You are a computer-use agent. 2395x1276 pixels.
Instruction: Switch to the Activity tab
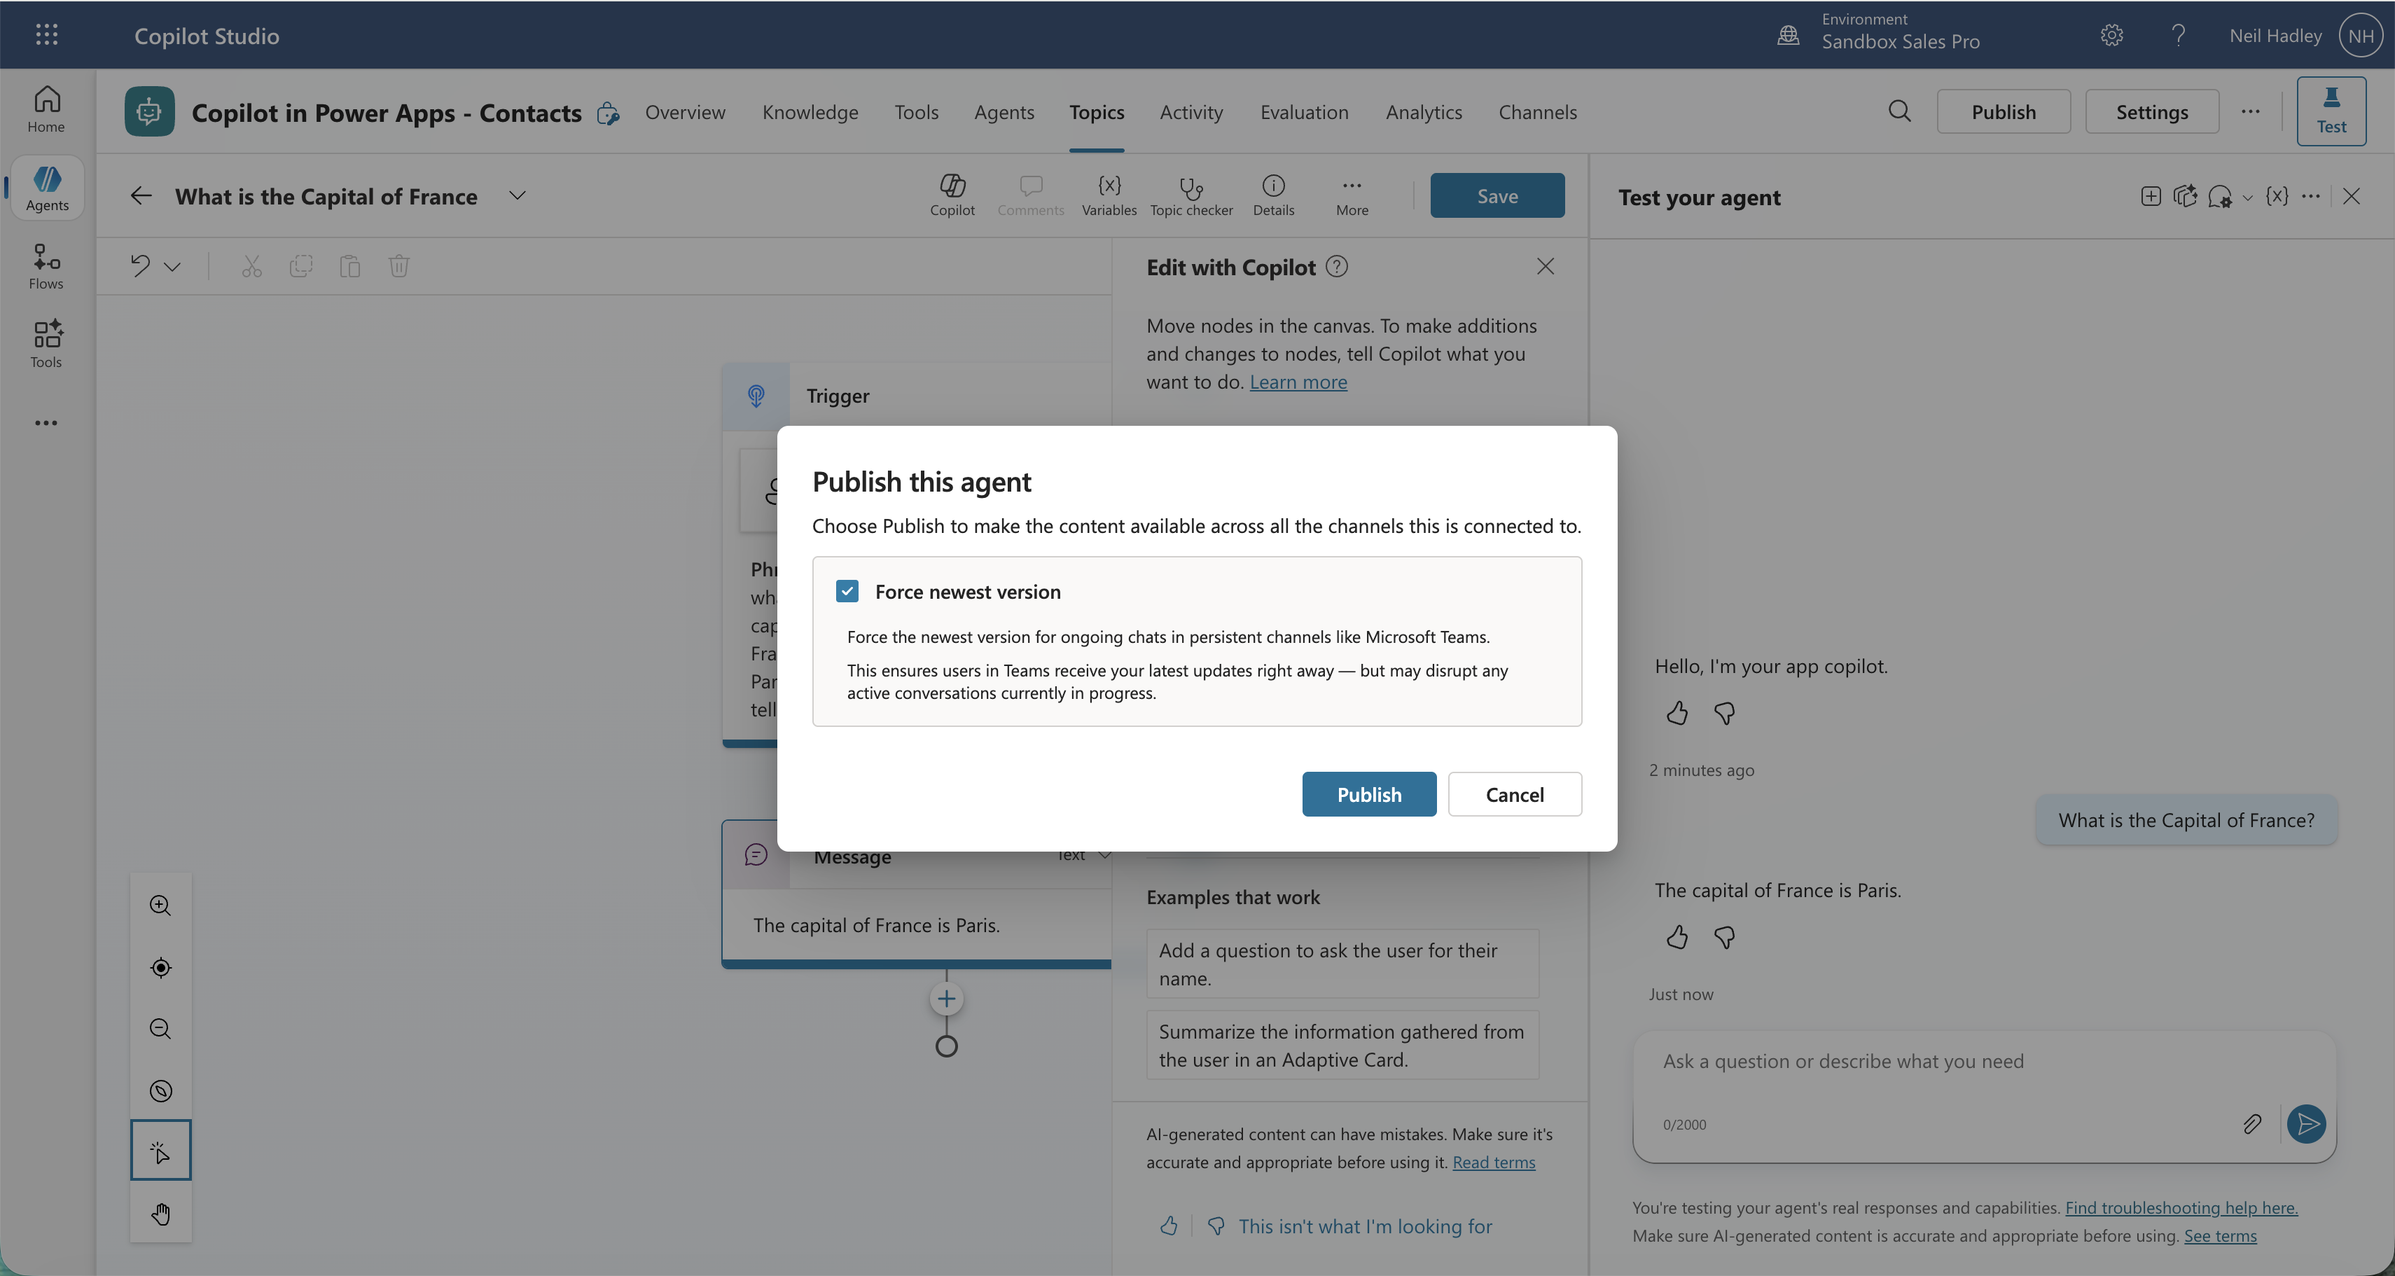(x=1191, y=111)
